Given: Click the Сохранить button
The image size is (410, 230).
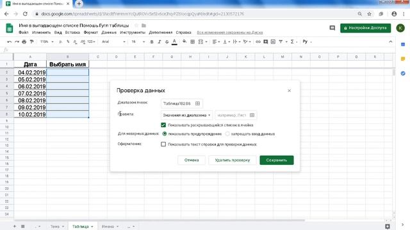Looking at the screenshot, I should tap(277, 160).
